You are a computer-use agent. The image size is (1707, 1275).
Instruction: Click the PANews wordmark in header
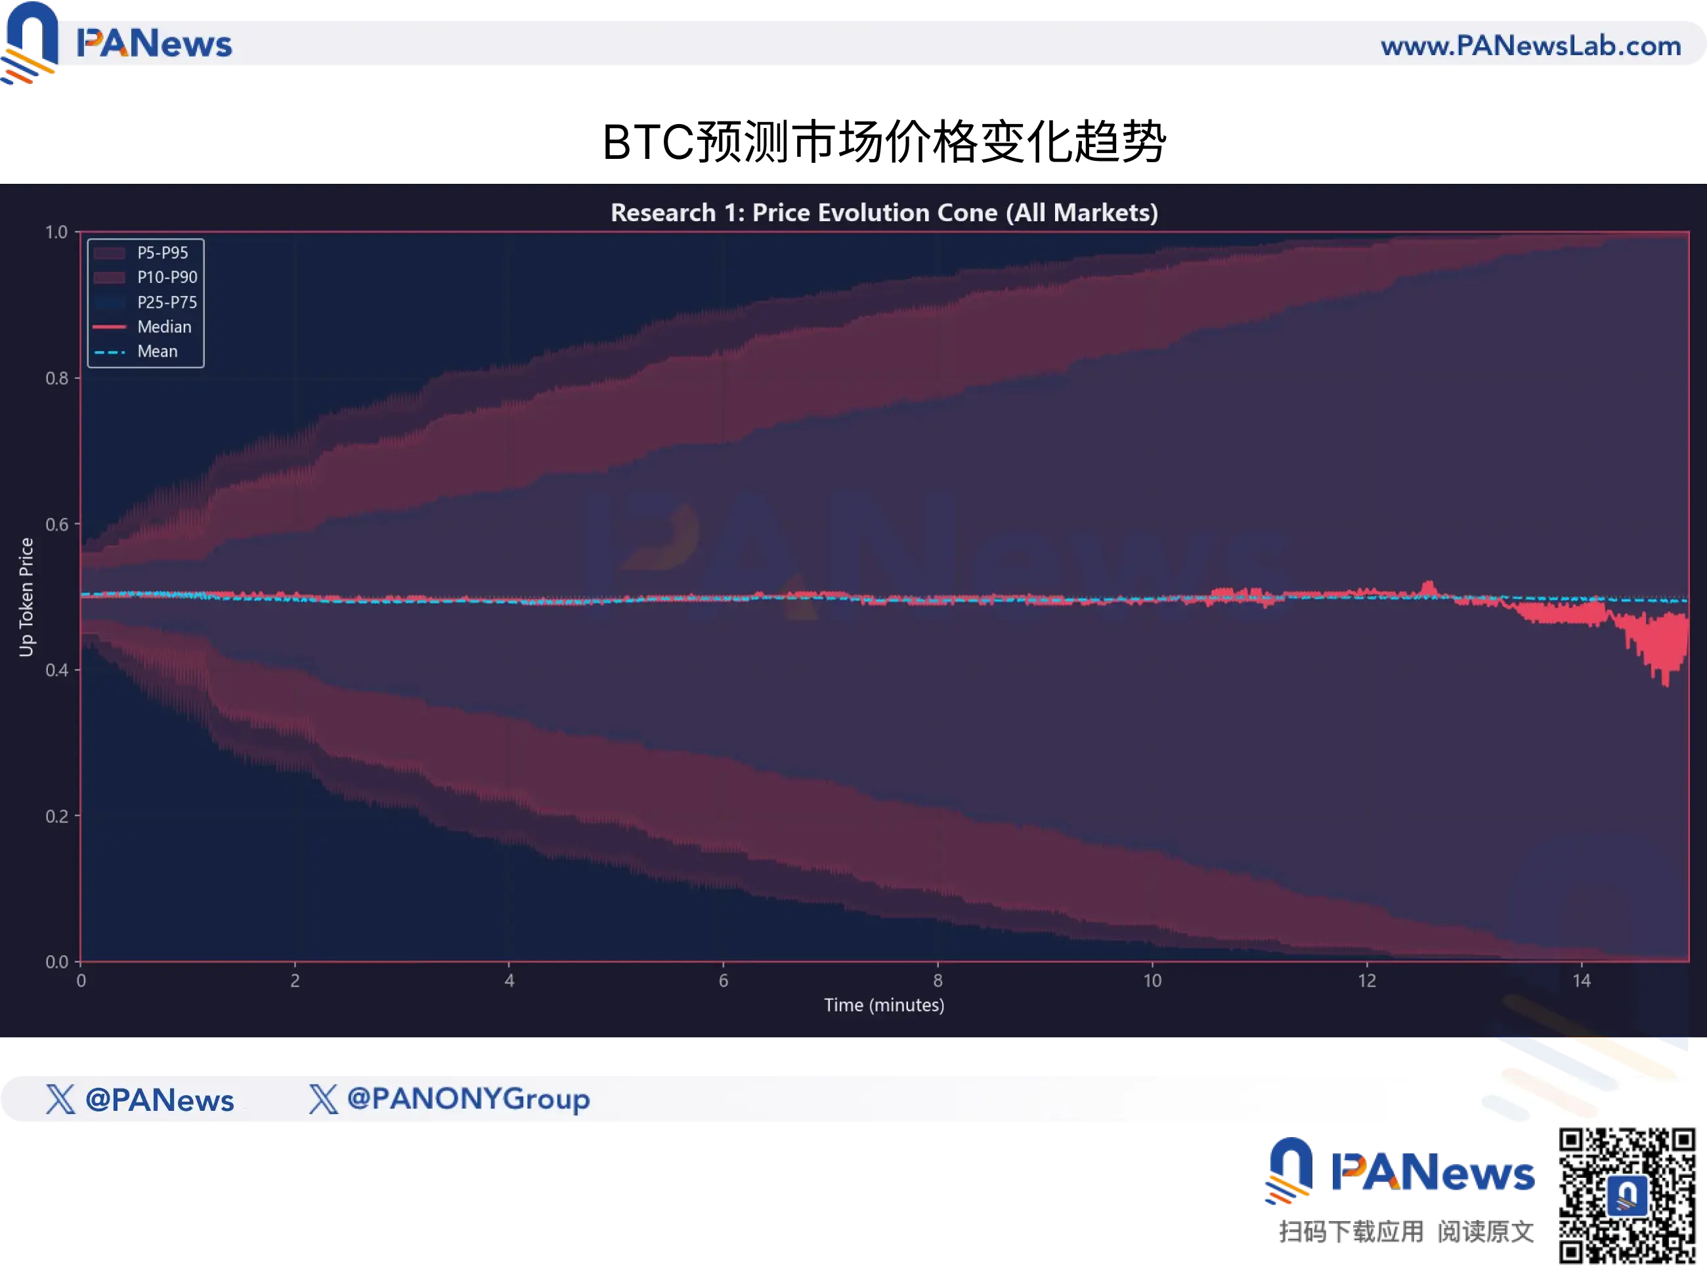(154, 44)
